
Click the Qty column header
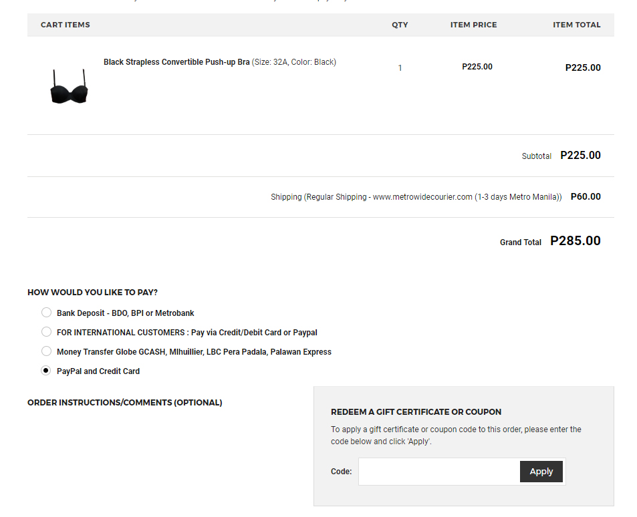(400, 25)
